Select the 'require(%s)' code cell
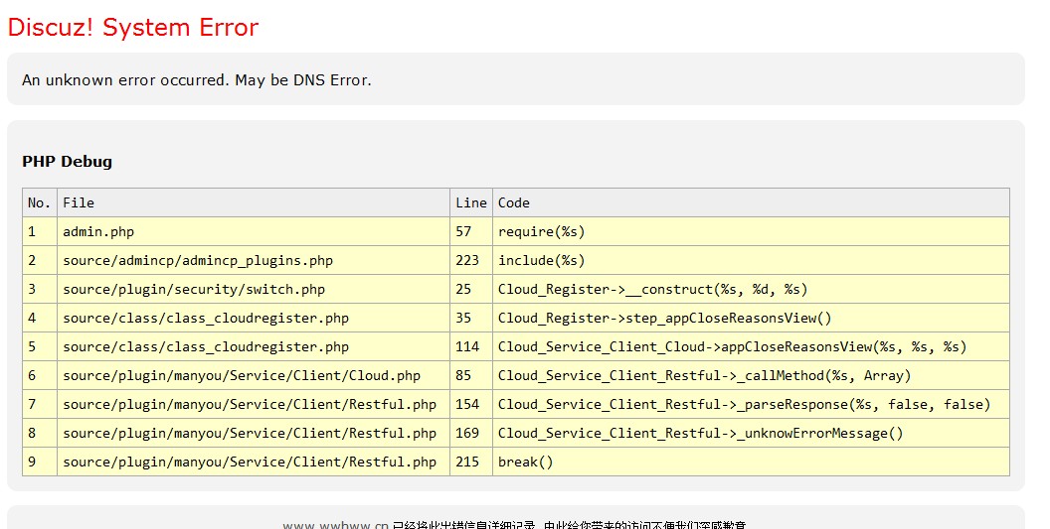Screen dimensions: 1050x529 point(751,231)
